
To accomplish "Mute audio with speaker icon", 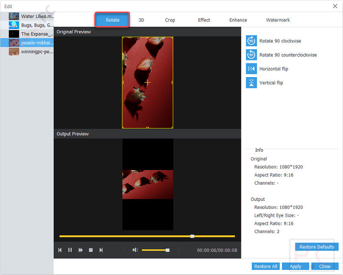I will coord(135,250).
